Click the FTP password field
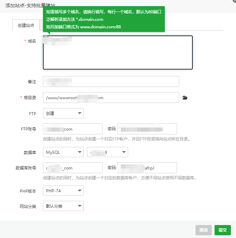The height and width of the screenshot is (238, 236). point(147,129)
